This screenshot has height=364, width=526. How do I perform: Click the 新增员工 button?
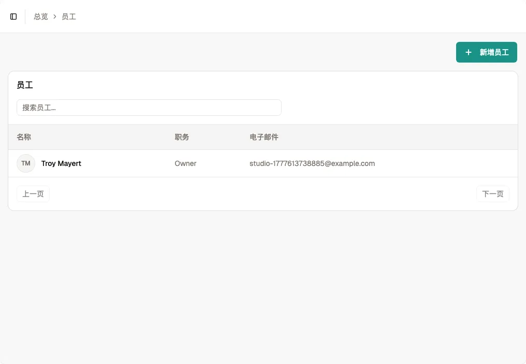tap(487, 52)
